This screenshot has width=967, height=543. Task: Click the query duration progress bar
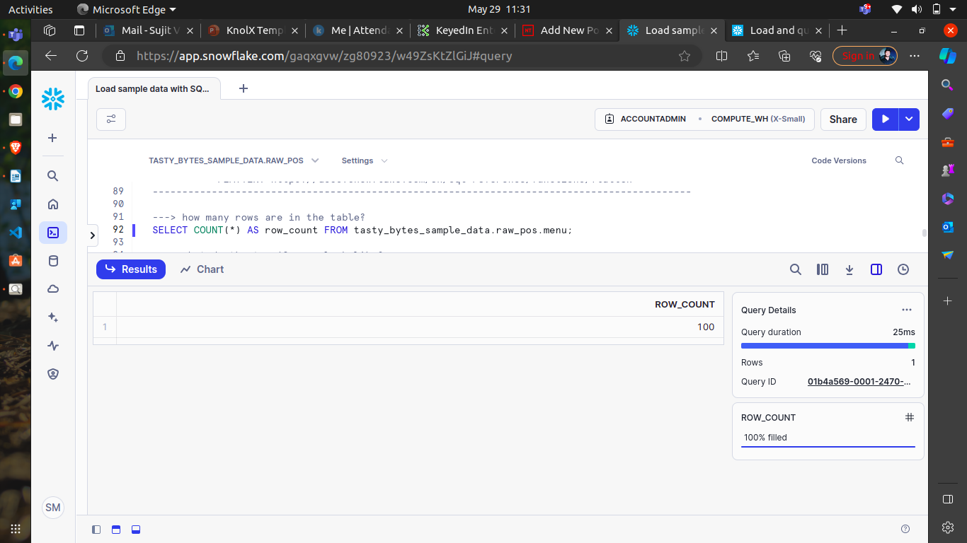tap(828, 346)
